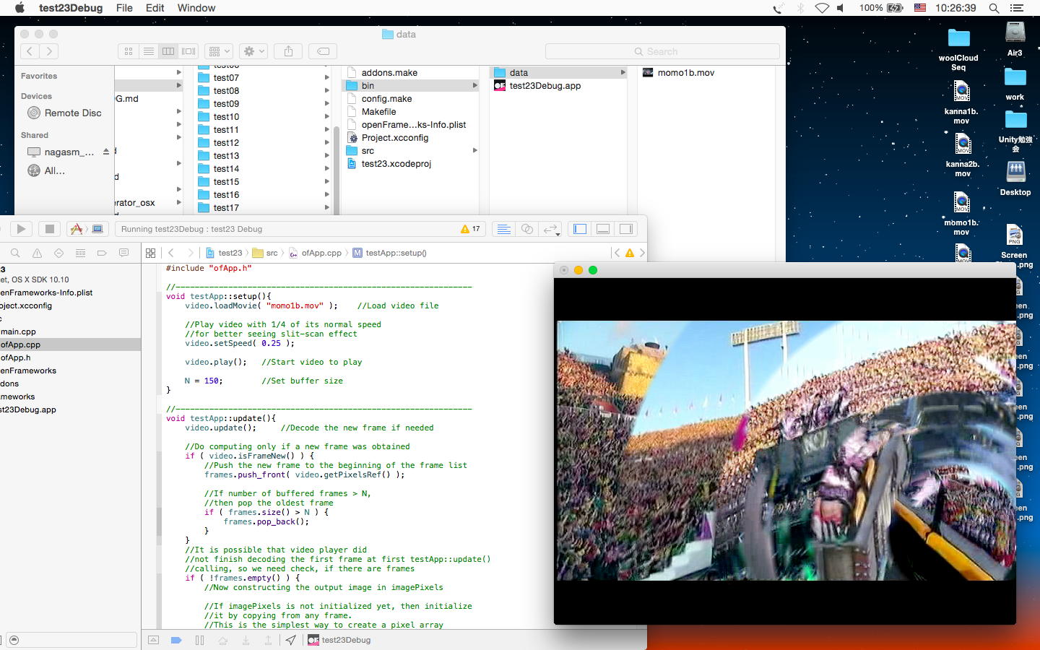The height and width of the screenshot is (650, 1040).
Task: Toggle the Xcode navigator panel visibility
Action: pos(580,229)
